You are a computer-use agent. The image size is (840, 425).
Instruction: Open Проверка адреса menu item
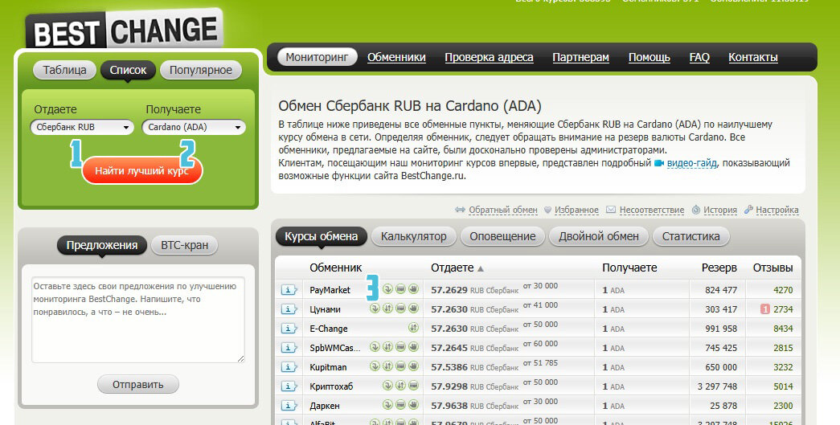pyautogui.click(x=489, y=57)
